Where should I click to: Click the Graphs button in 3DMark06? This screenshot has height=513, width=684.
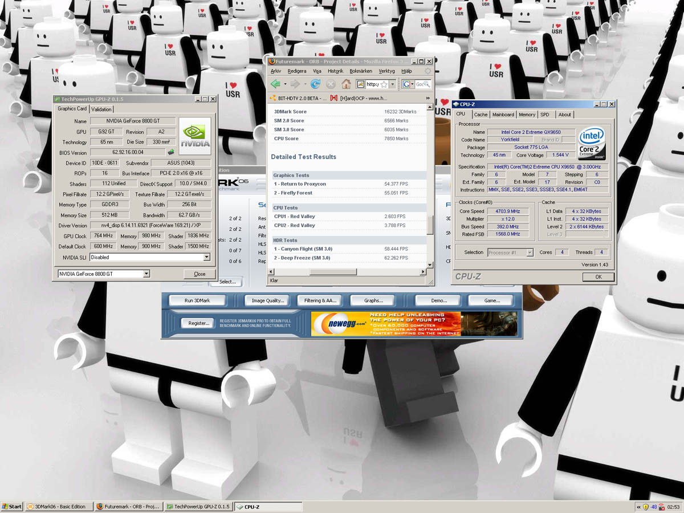pyautogui.click(x=374, y=300)
